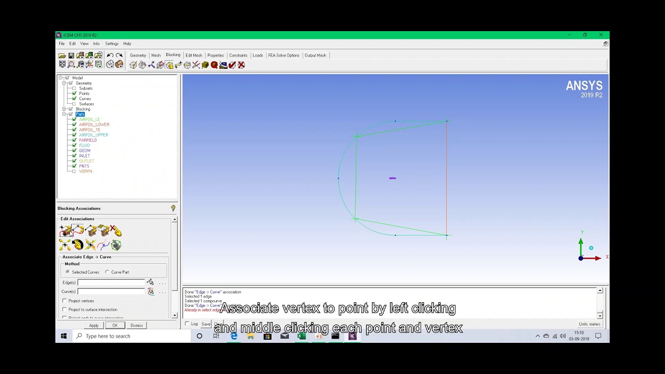Select the Selected Curves radio button
This screenshot has width=665, height=374.
pyautogui.click(x=68, y=272)
